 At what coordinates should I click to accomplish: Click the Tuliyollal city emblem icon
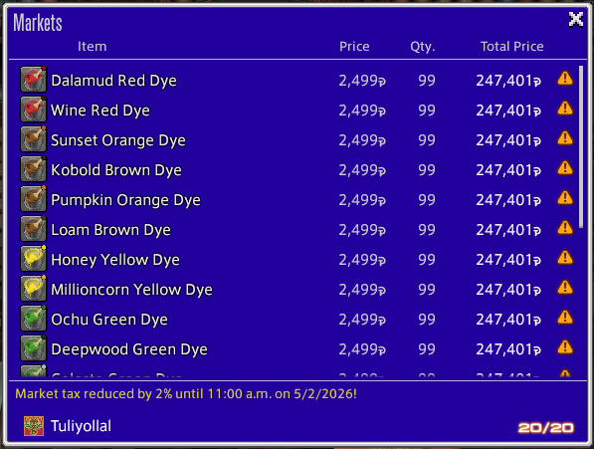(x=34, y=426)
